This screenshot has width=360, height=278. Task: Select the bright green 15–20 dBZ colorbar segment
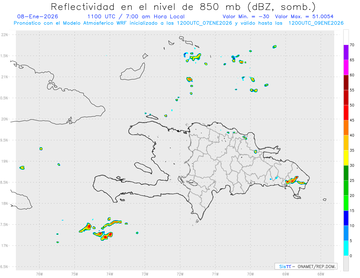pyautogui.click(x=346, y=203)
